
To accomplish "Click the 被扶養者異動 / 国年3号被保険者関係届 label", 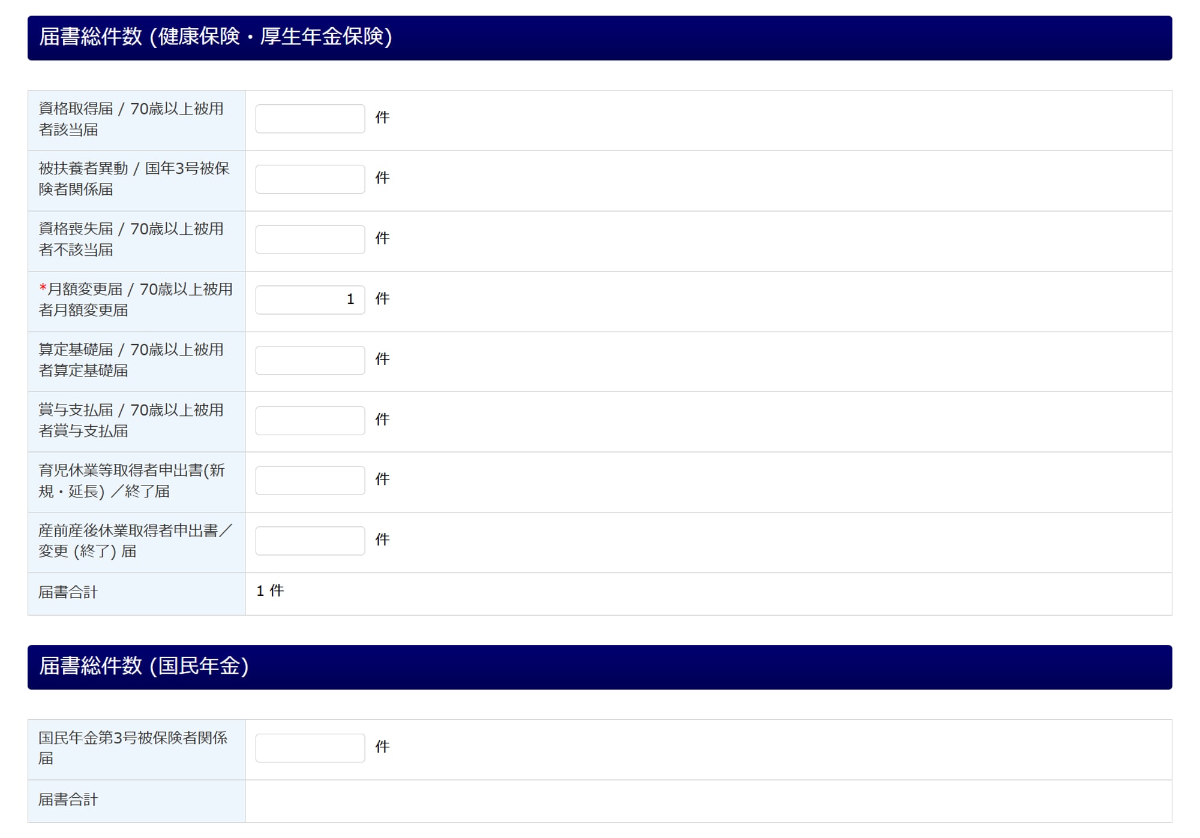I will click(134, 179).
